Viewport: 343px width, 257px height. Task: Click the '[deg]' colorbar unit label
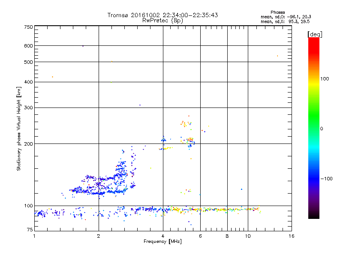(315, 34)
